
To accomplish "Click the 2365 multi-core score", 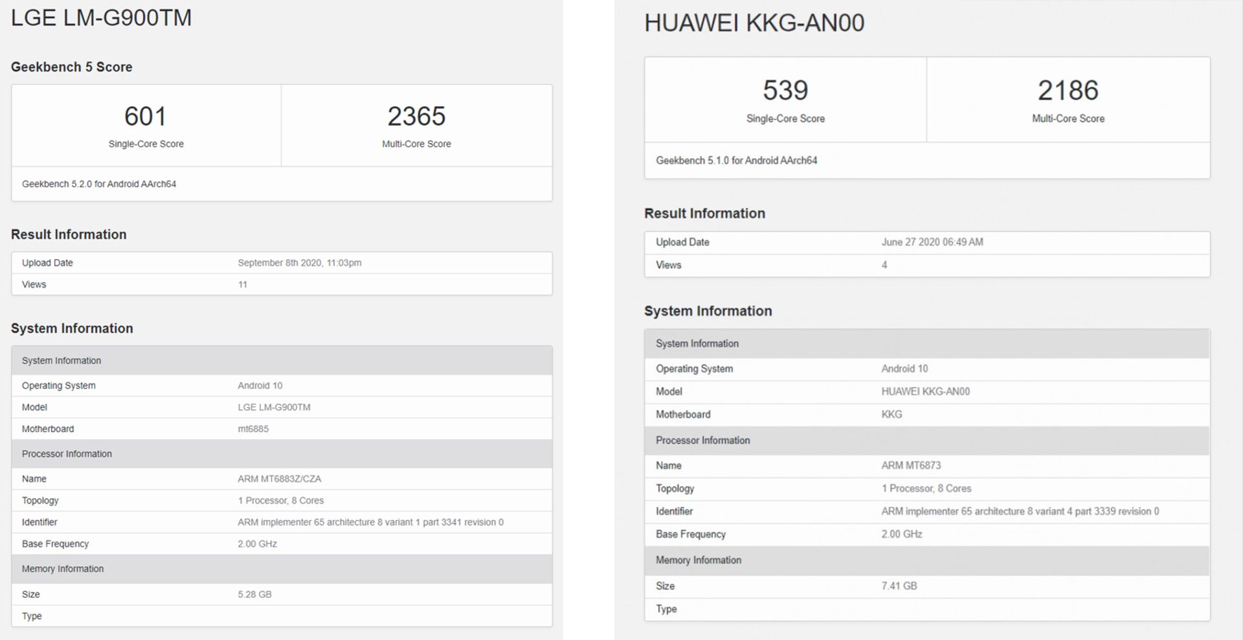I will (x=416, y=117).
